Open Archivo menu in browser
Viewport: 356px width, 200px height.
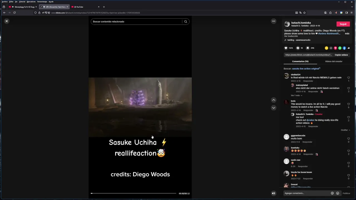click(x=5, y=2)
